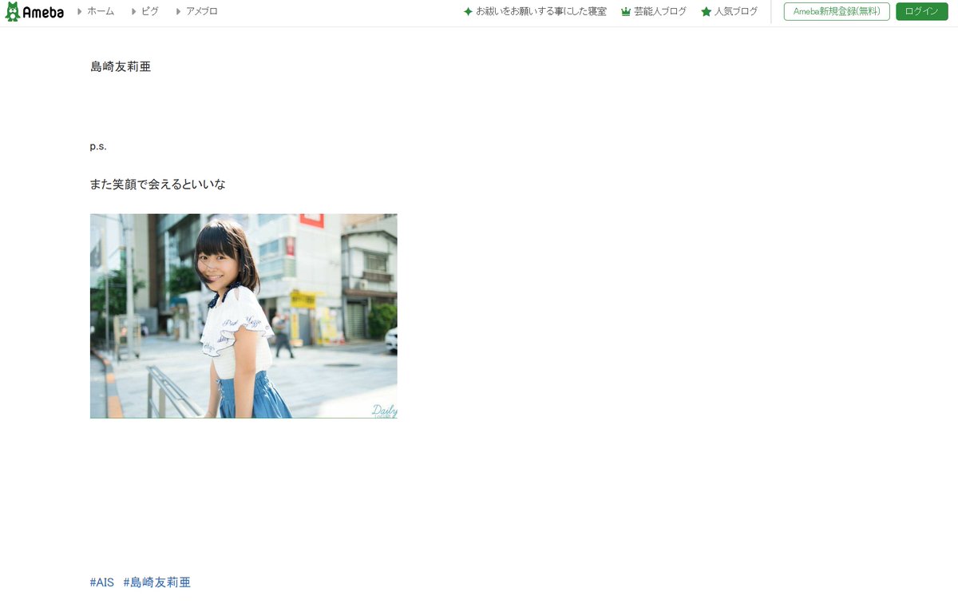The height and width of the screenshot is (608, 958).
Task: Click the #AIS hashtag
Action: [x=102, y=582]
